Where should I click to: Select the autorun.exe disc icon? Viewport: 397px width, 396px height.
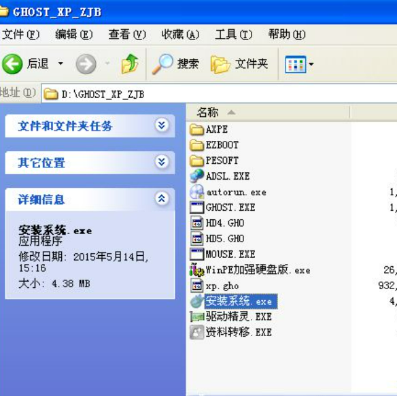pyautogui.click(x=196, y=192)
